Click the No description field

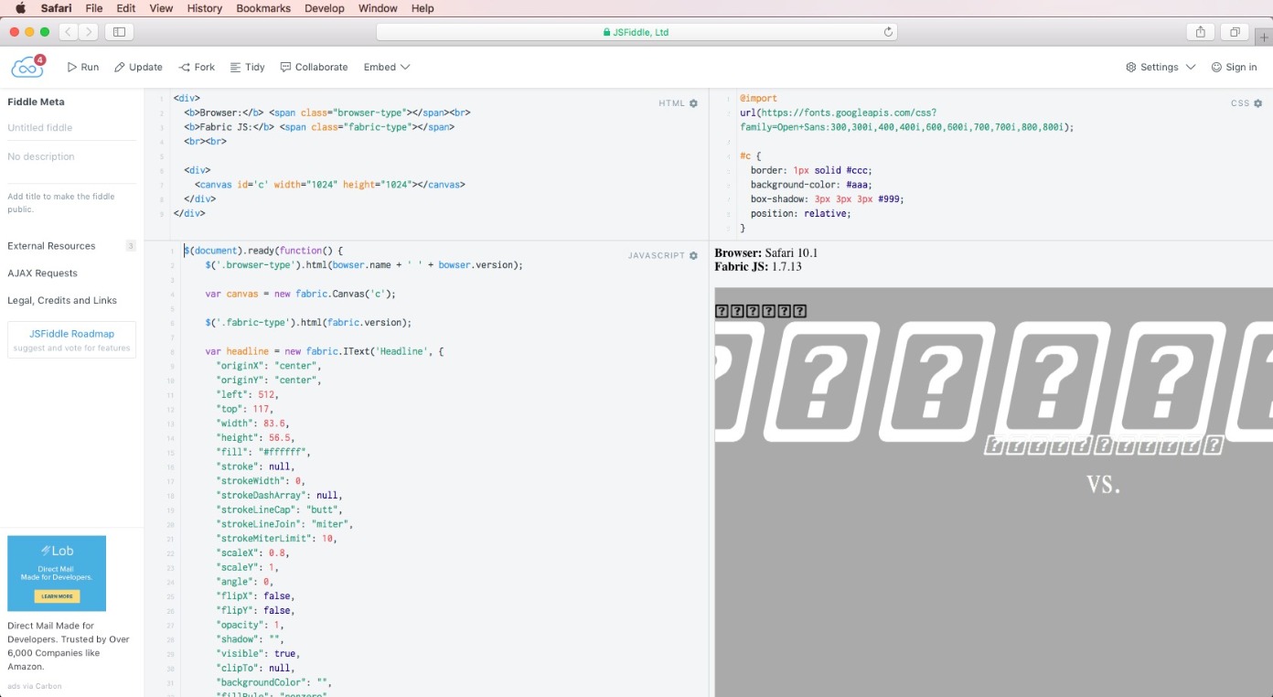(x=71, y=156)
